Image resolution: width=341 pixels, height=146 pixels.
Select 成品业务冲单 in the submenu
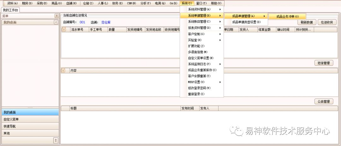[x=287, y=16]
